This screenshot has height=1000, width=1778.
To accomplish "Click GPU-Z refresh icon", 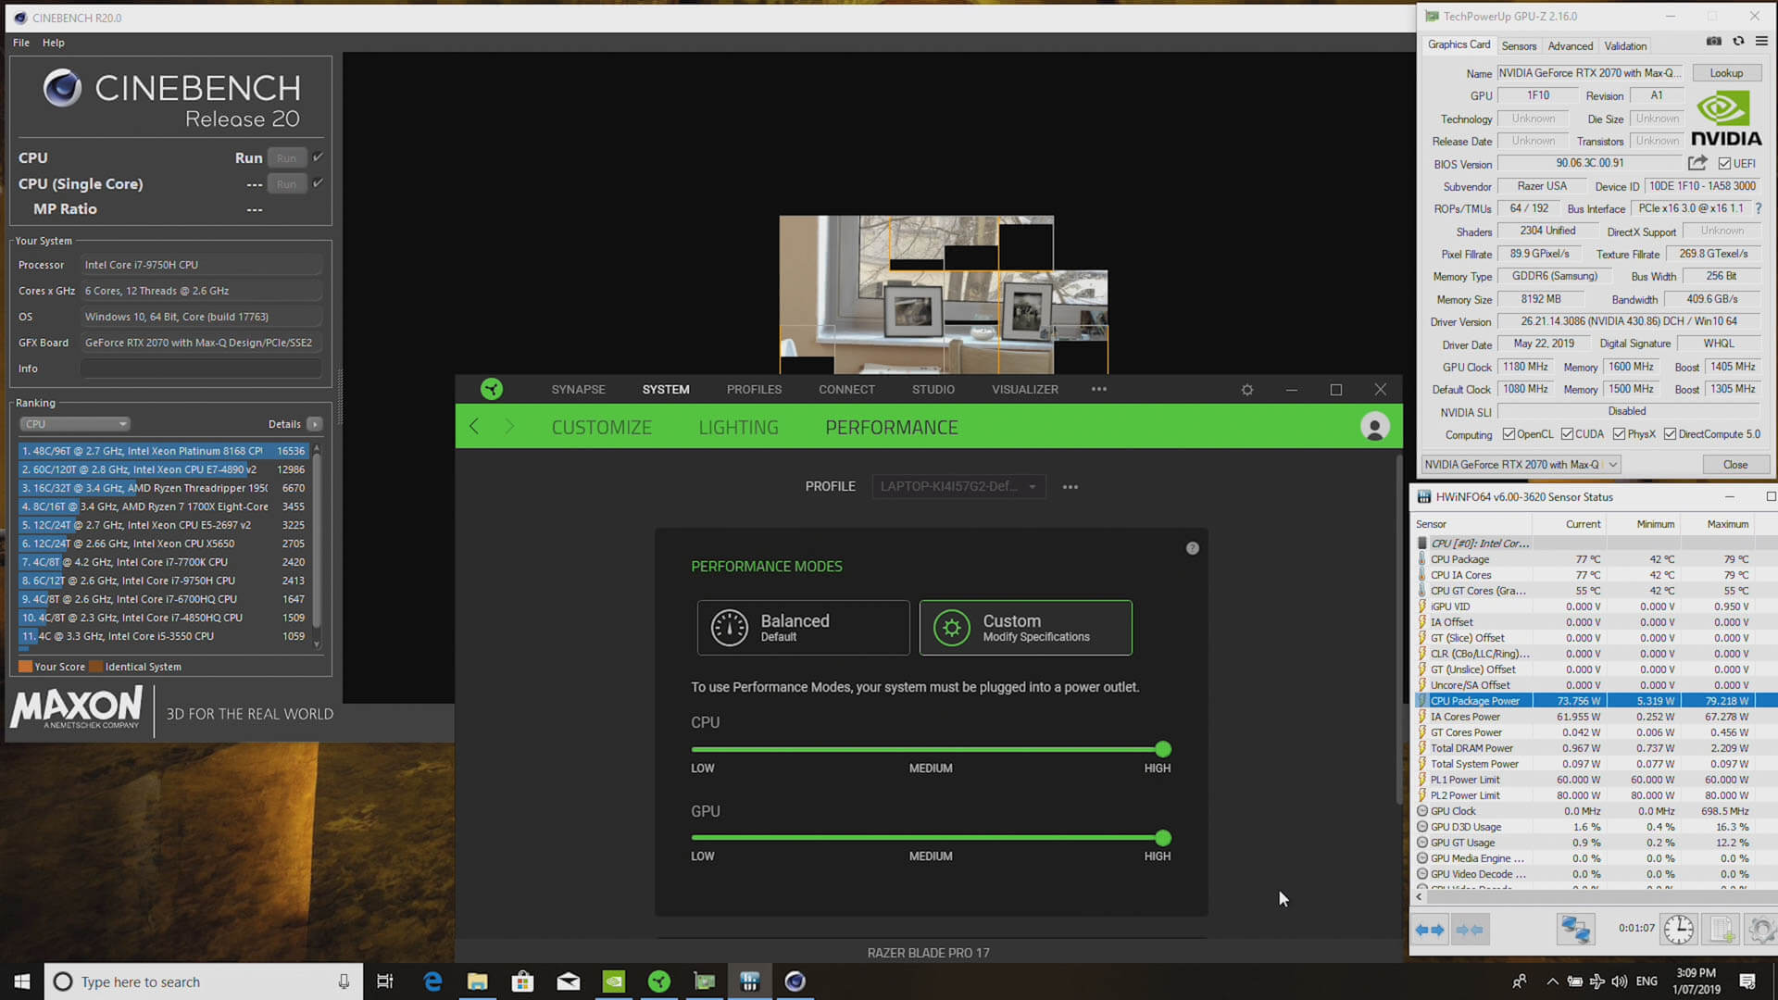I will (x=1738, y=42).
